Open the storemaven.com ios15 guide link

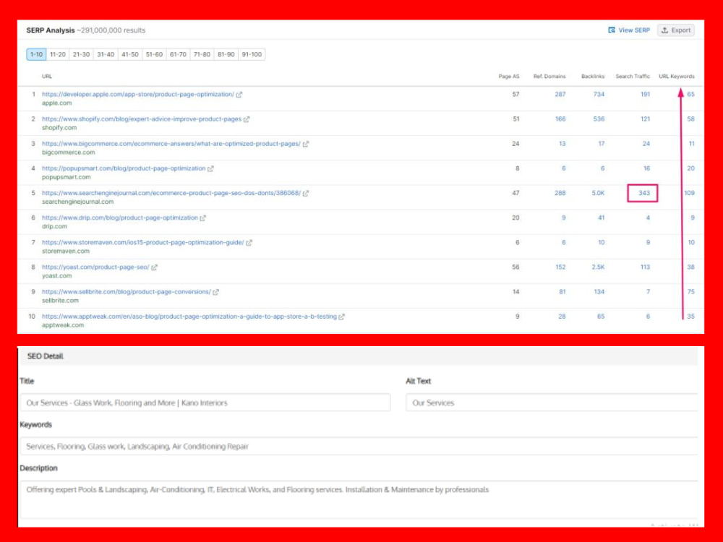coord(143,242)
